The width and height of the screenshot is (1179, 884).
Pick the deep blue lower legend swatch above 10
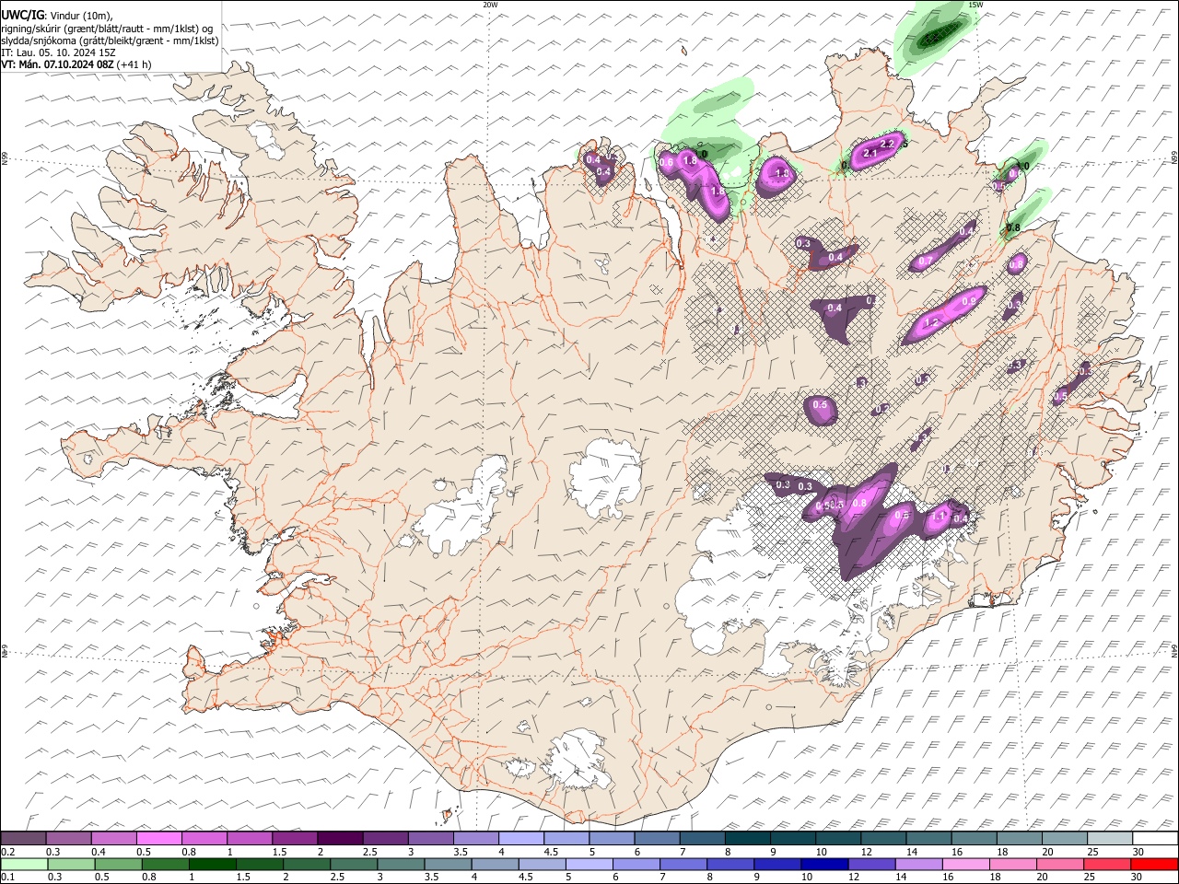pyautogui.click(x=823, y=865)
